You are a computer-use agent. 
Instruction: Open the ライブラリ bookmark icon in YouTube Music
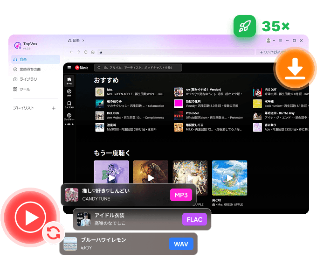click(x=69, y=105)
